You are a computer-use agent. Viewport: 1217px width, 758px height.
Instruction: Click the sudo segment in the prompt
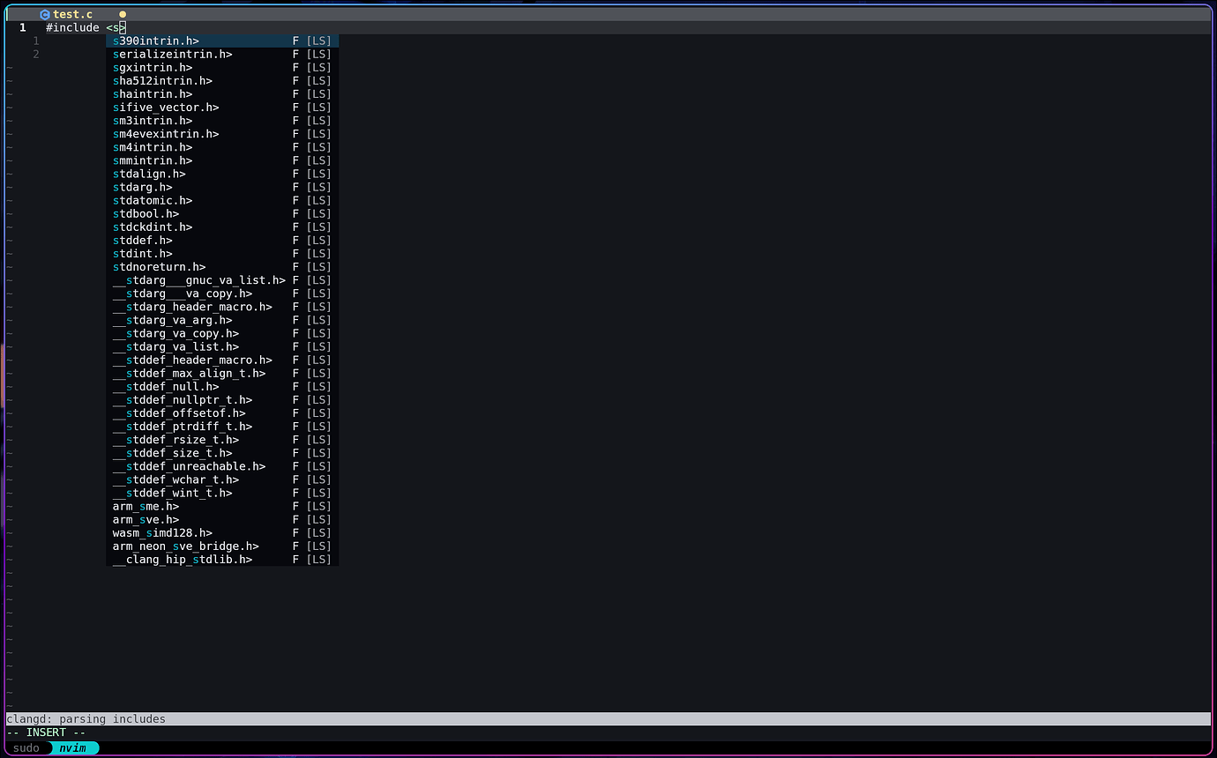click(x=26, y=747)
